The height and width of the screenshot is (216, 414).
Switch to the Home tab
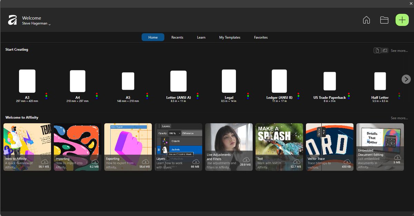point(153,37)
